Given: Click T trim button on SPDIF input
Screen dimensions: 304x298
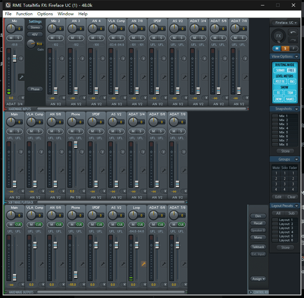Looking at the screenshot, I should 164,59.
